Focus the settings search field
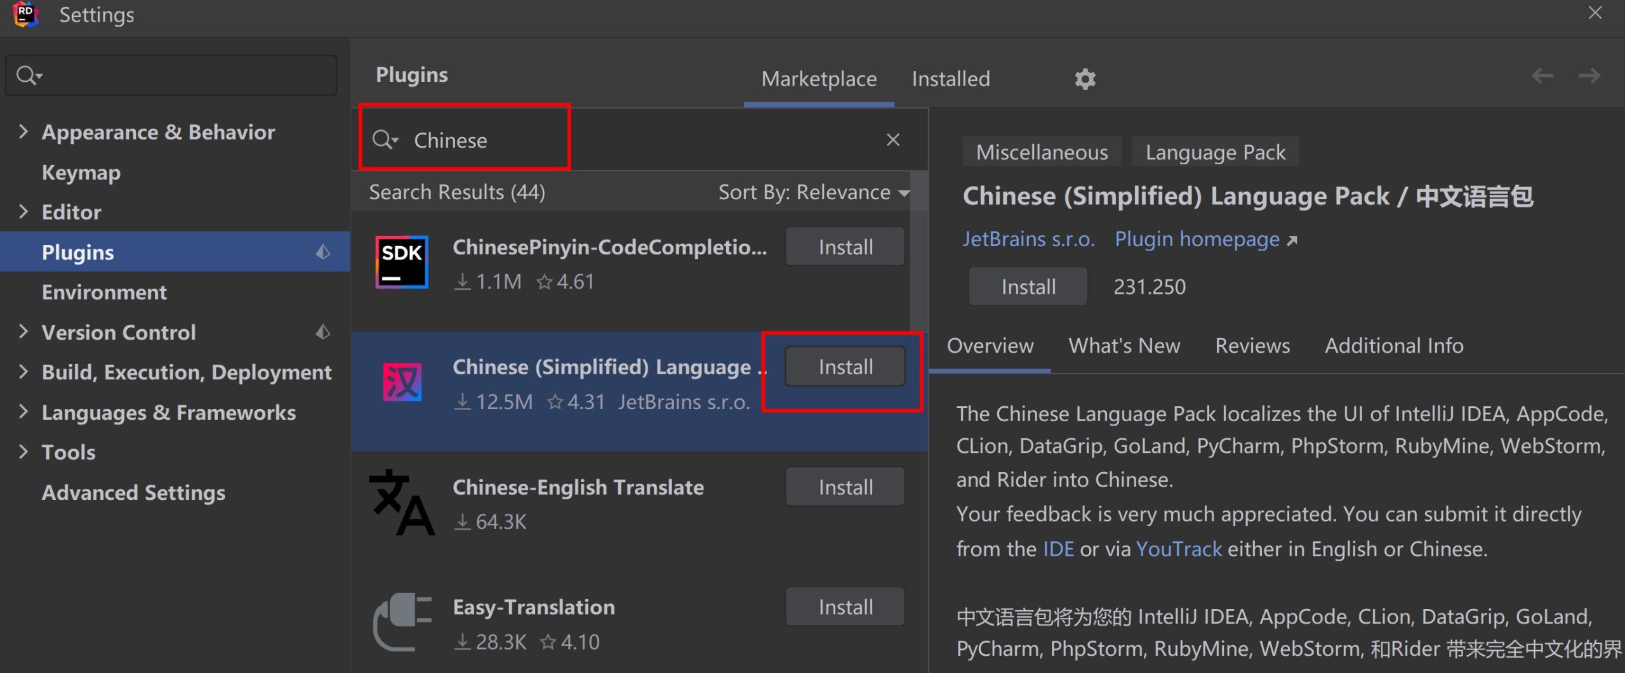1625x673 pixels. coord(171,75)
